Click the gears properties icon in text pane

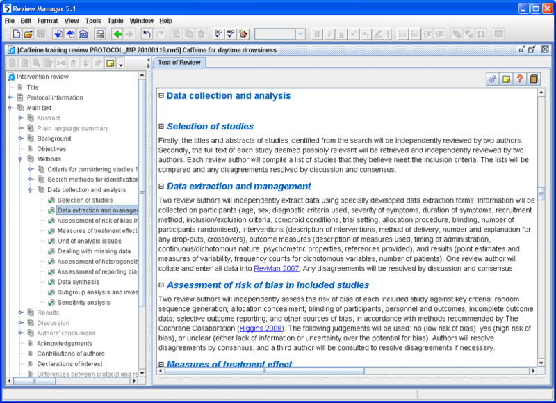[x=492, y=79]
